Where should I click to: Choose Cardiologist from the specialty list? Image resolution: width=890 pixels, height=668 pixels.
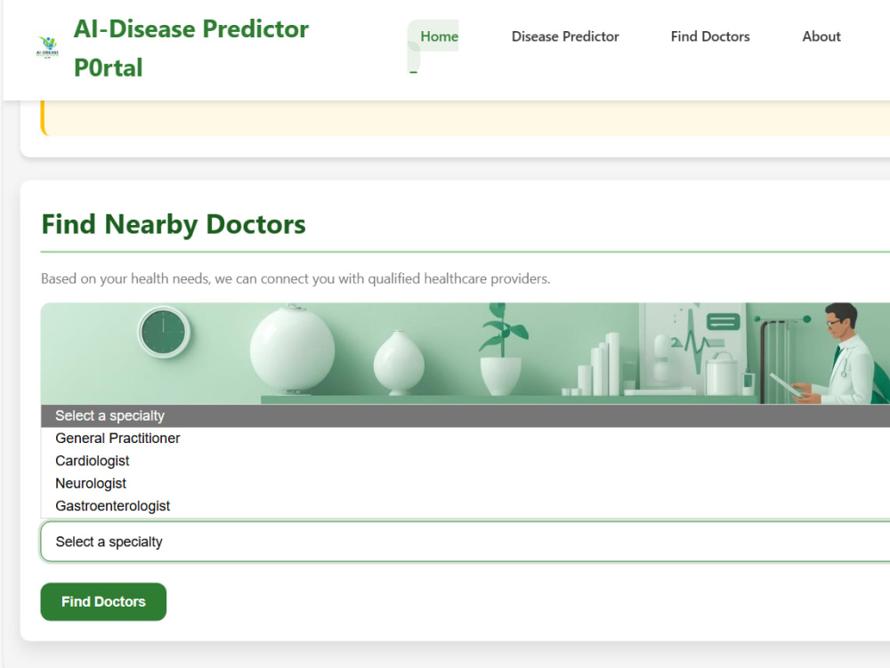pos(465,461)
